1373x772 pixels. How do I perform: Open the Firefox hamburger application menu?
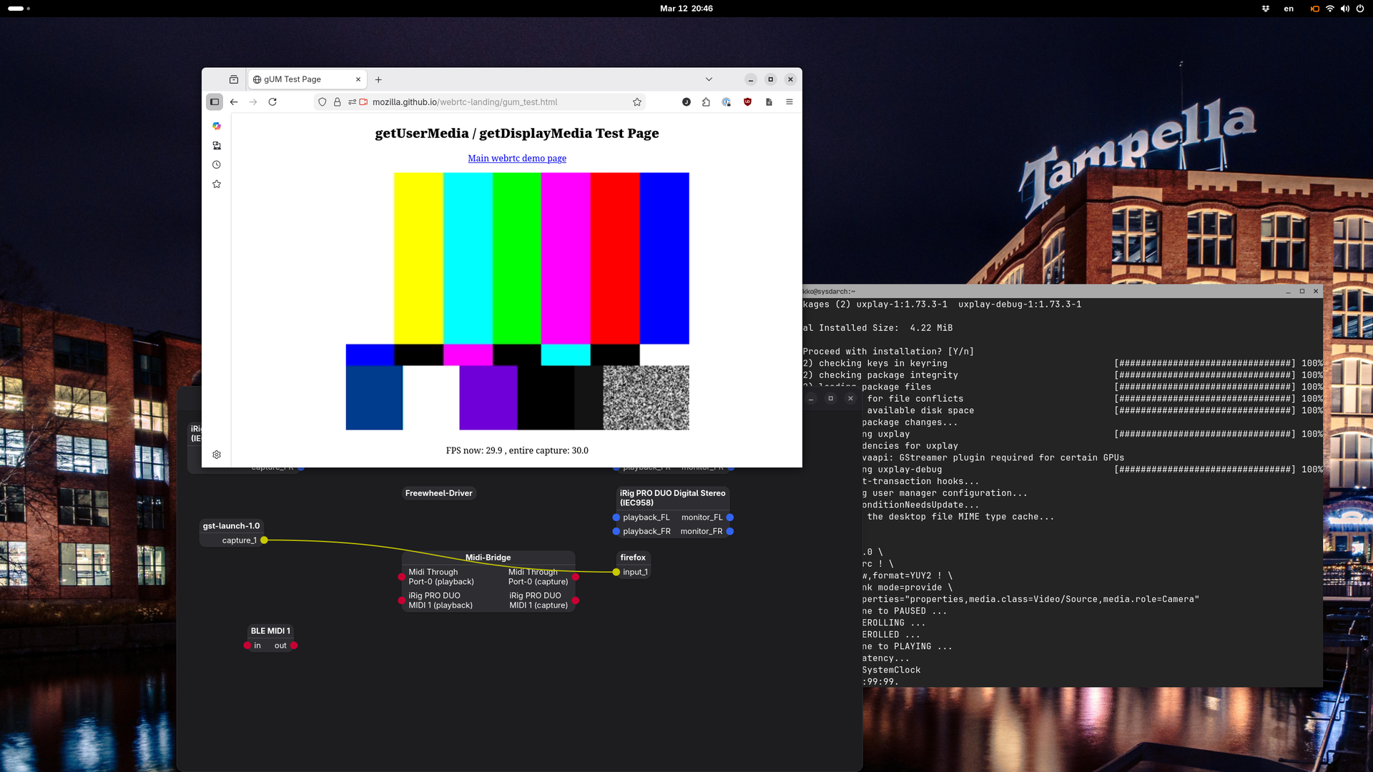[789, 102]
